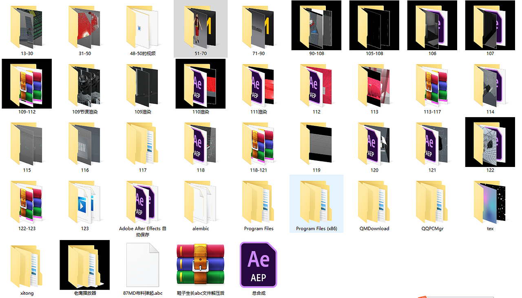Open the 118 folder icon
This screenshot has height=298, width=522.
coord(201,144)
